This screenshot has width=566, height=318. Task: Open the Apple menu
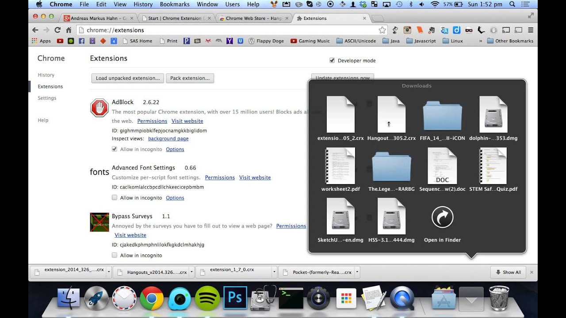point(38,4)
